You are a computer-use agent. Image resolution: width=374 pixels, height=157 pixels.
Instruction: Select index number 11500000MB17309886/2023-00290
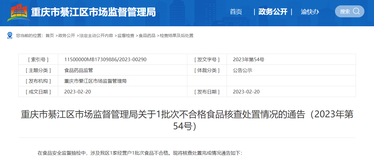pos(105,59)
